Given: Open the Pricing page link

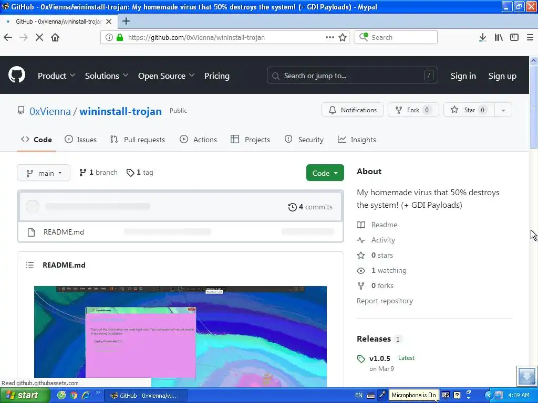Looking at the screenshot, I should (x=217, y=76).
